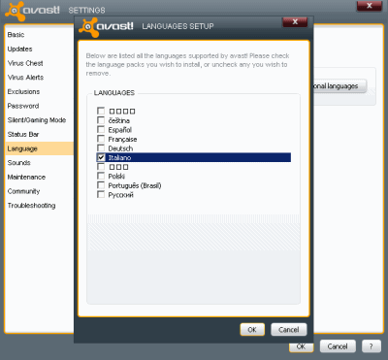Click OK in the Settings window

[x=301, y=346]
